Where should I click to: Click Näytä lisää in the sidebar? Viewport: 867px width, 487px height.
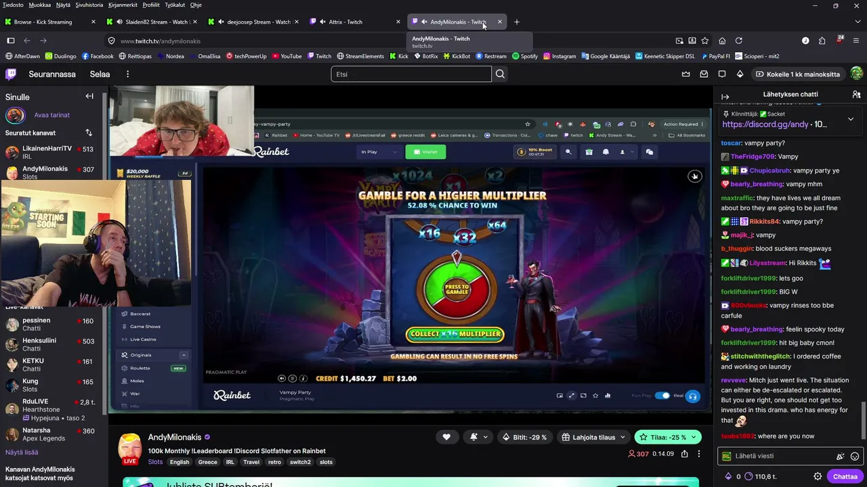22,452
